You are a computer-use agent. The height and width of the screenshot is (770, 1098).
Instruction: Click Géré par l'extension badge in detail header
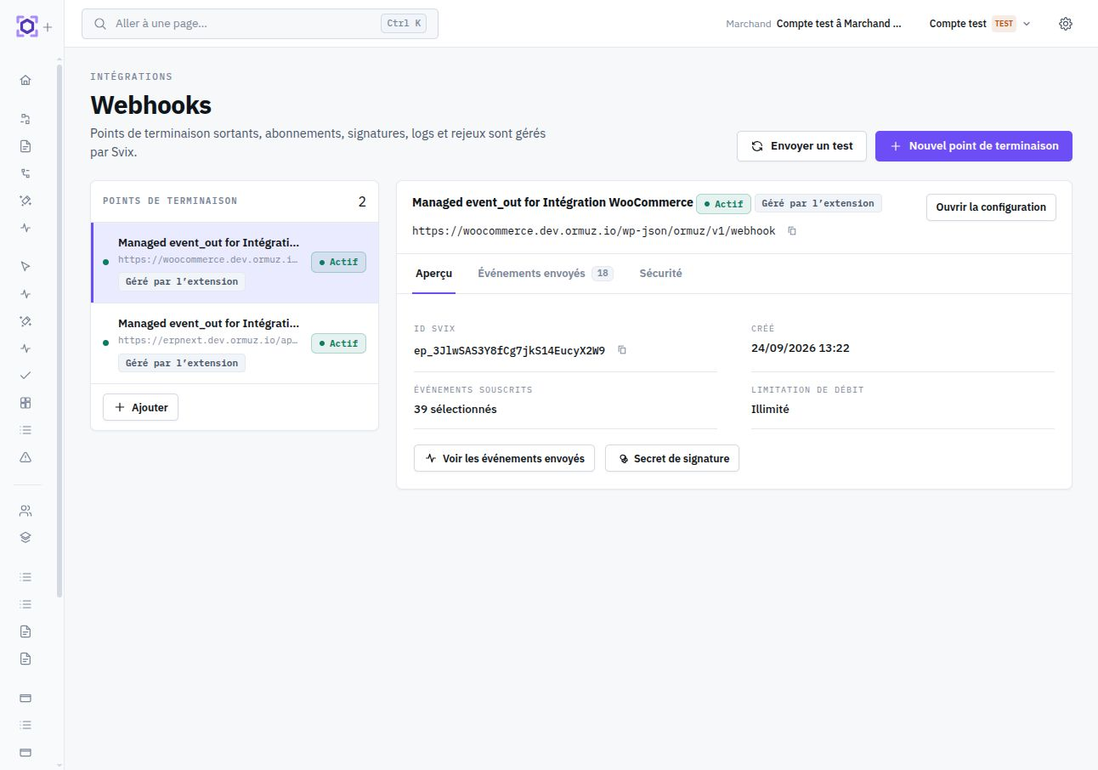pos(818,203)
